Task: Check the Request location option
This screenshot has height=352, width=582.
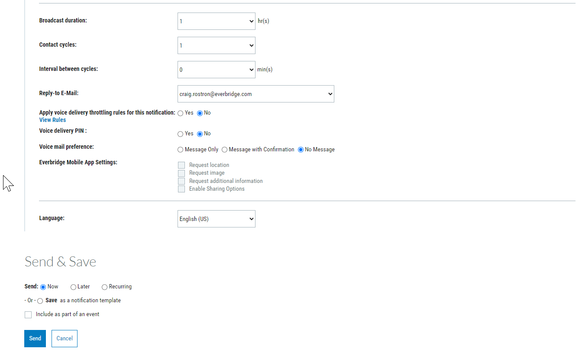Action: pyautogui.click(x=181, y=165)
